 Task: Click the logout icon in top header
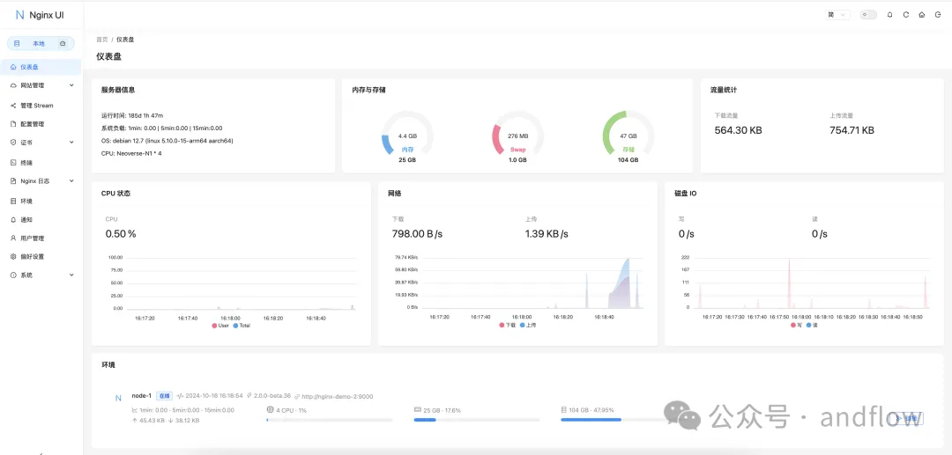(x=937, y=15)
